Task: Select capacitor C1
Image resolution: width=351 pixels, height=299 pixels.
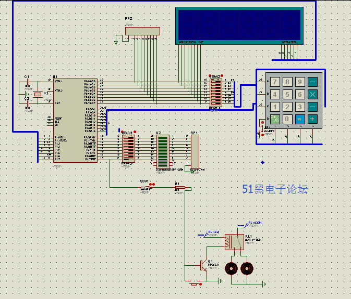Action: pos(28,82)
